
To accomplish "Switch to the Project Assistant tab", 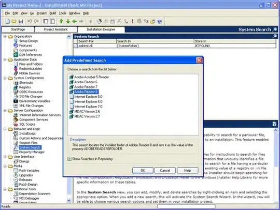I will 56,29.
